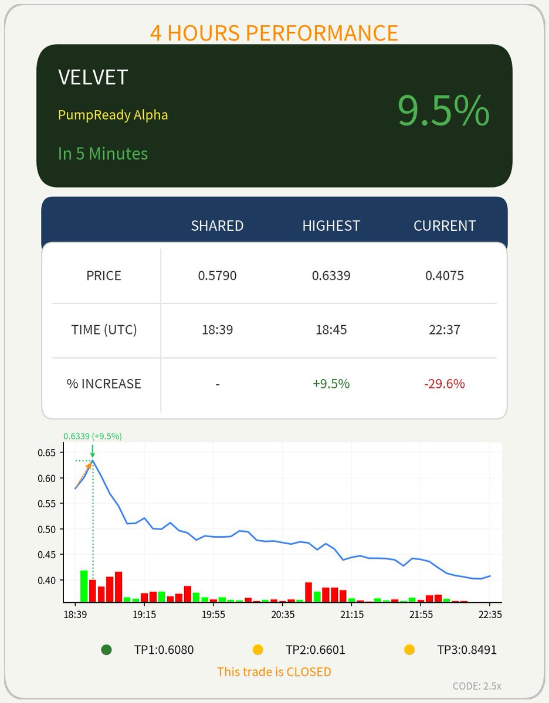Image resolution: width=549 pixels, height=703 pixels.
Task: Click the PRICE row label
Action: 104,276
